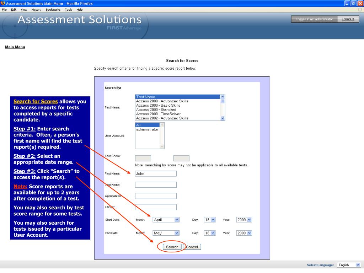Click the Search button
This screenshot has width=364, height=273.
click(172, 247)
